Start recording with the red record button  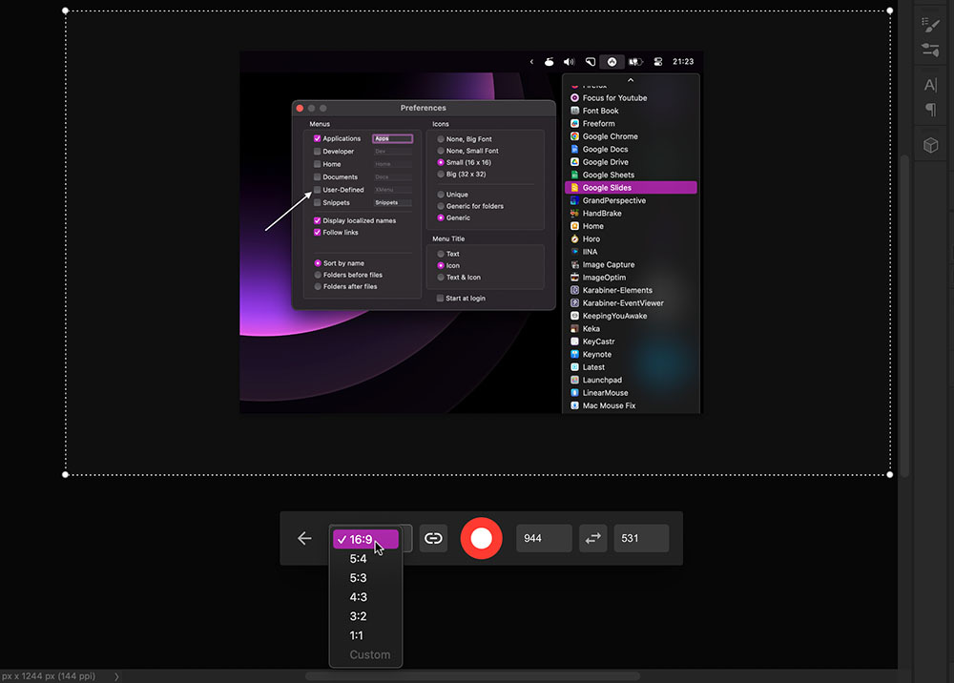pos(481,538)
